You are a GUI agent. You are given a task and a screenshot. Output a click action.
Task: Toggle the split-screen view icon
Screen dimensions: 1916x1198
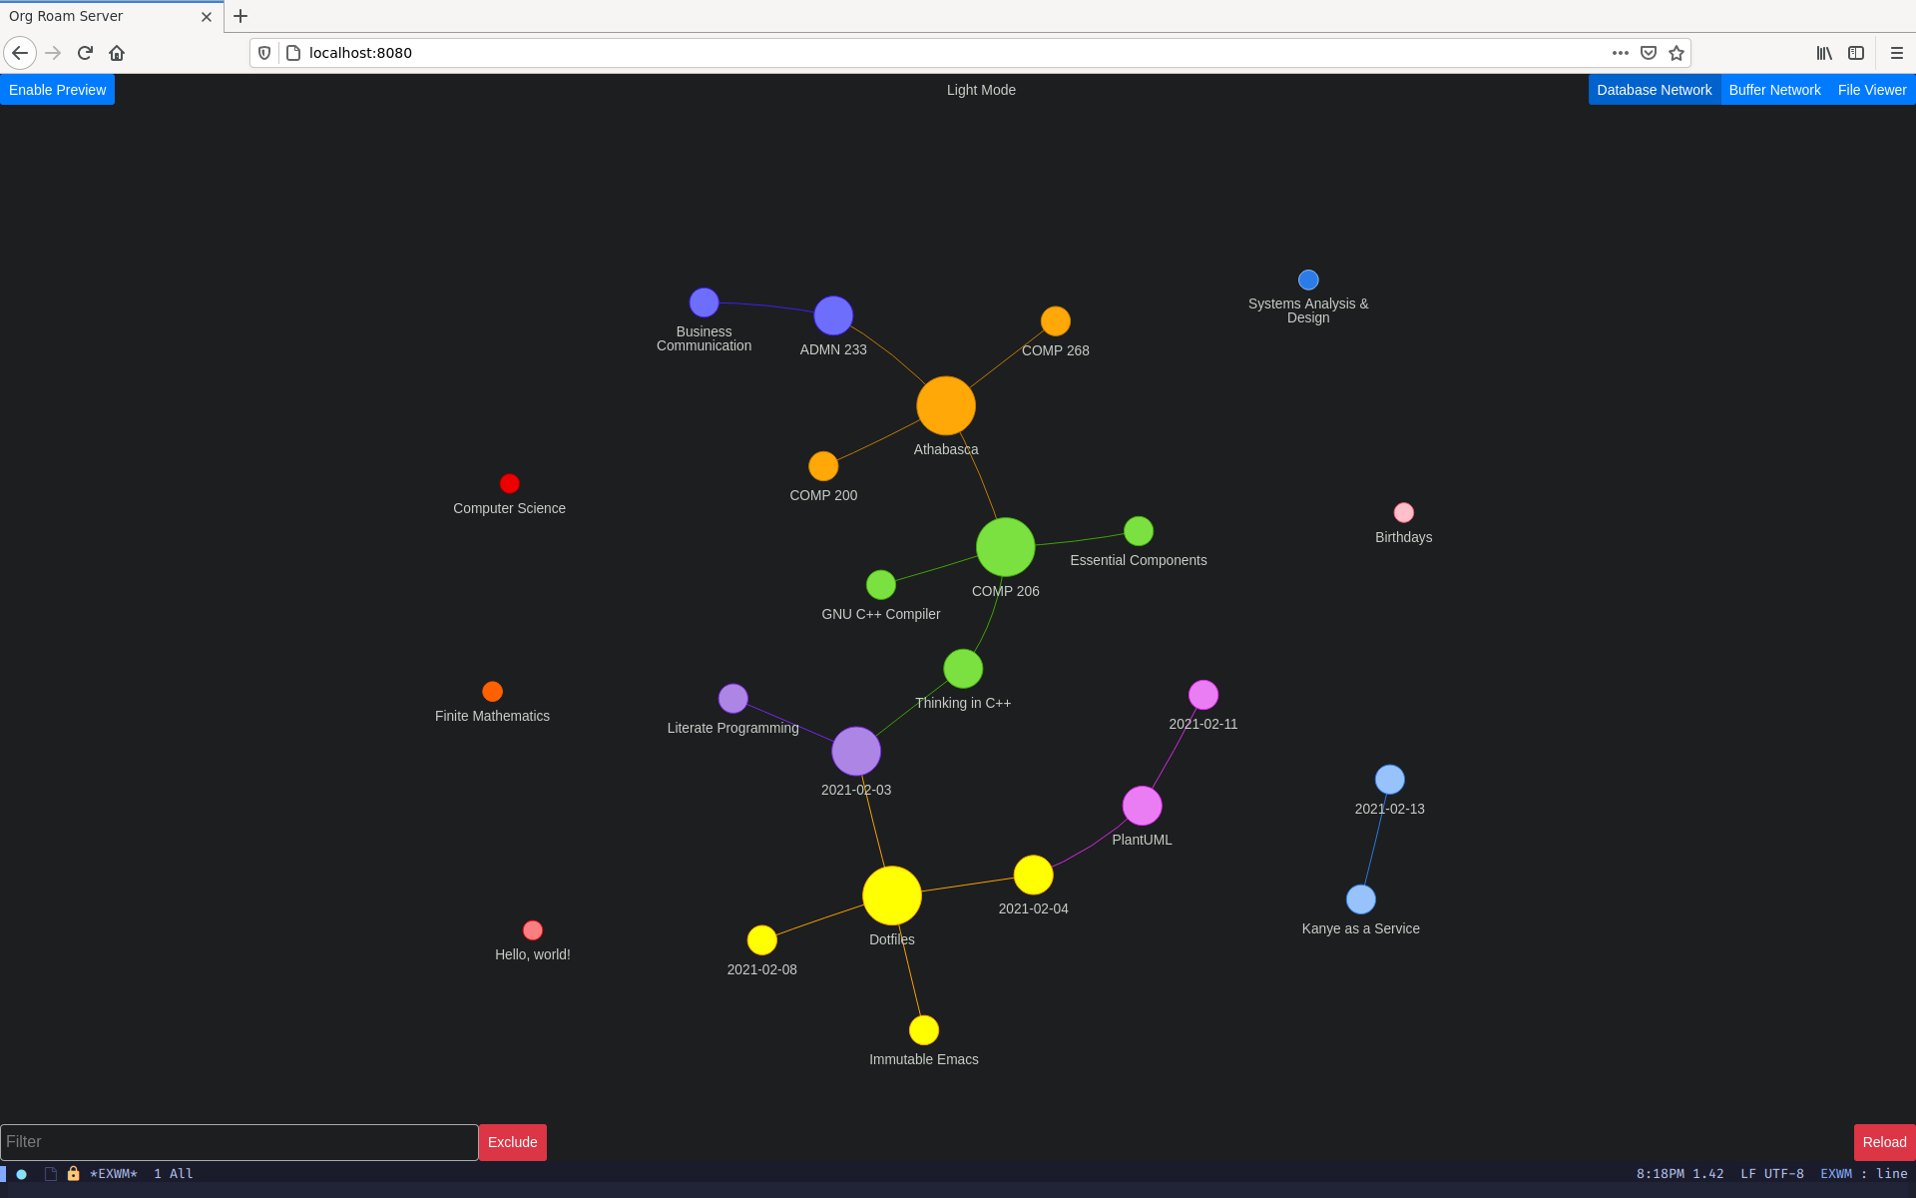(x=1855, y=53)
